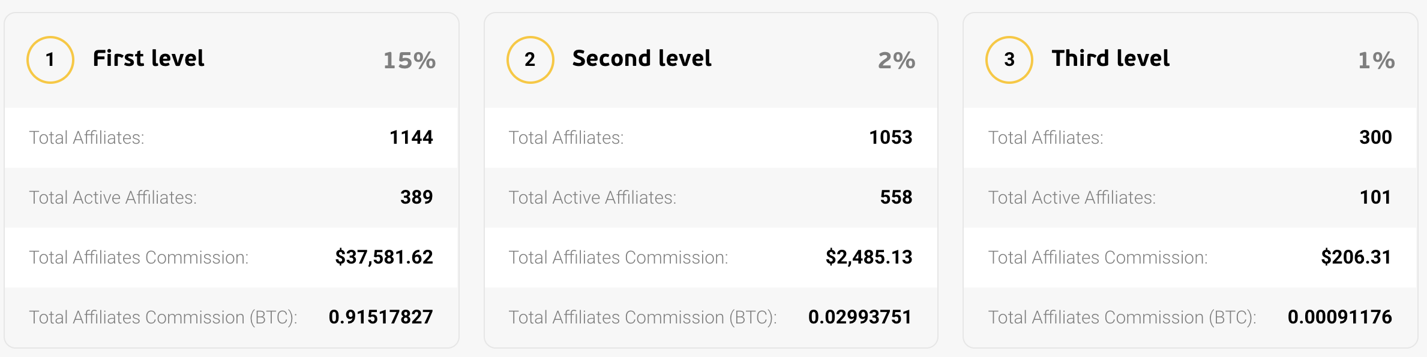Click third level total affiliates value 300
Screen dimensions: 1427x357
(1375, 138)
